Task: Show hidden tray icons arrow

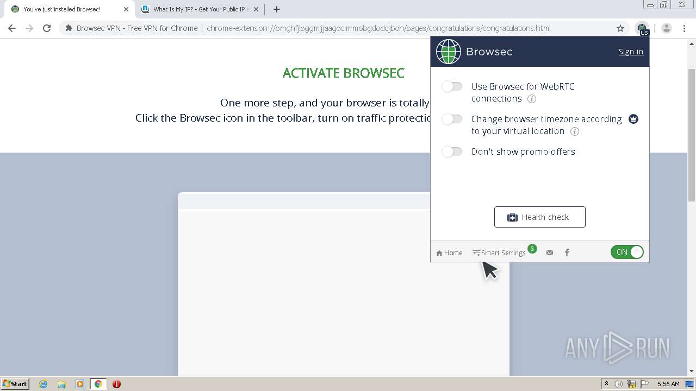Action: pos(606,384)
